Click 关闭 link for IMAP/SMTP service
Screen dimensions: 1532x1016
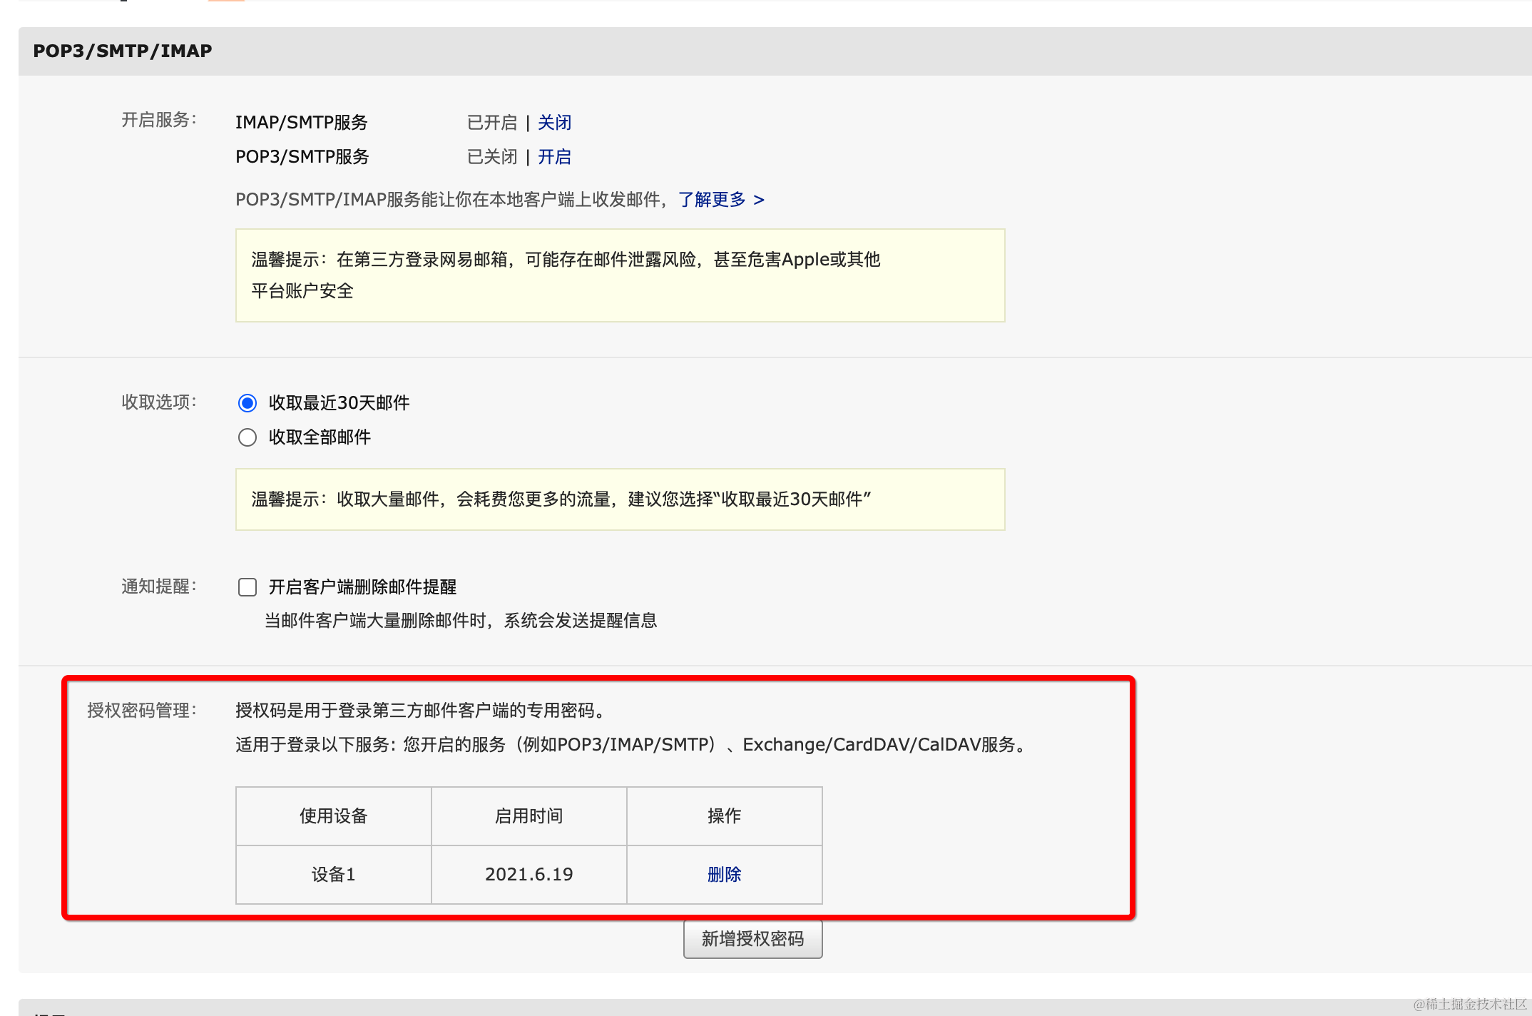[554, 123]
